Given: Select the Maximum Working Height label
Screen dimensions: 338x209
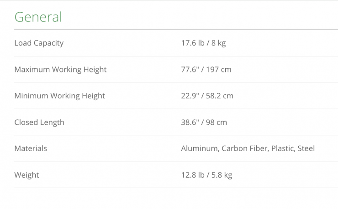Looking at the screenshot, I should [60, 70].
